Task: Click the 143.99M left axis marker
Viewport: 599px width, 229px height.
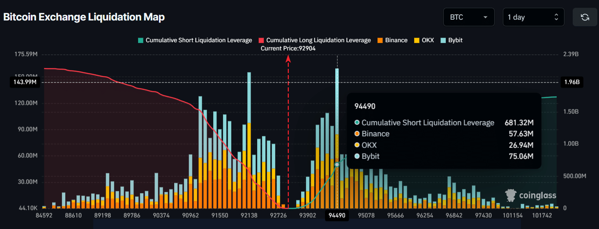Action: 25,82
